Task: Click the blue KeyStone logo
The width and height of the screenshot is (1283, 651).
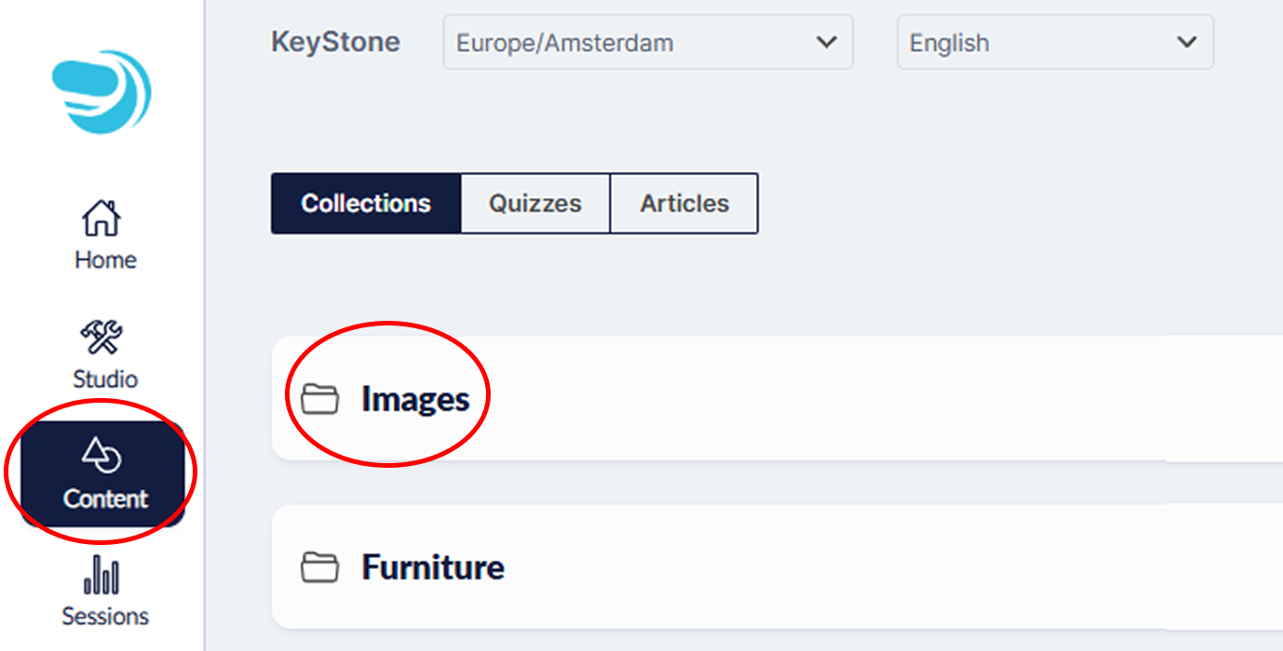Action: tap(101, 90)
